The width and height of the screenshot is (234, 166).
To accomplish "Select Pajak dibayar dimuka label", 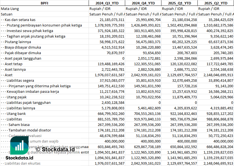I will [23, 53].
